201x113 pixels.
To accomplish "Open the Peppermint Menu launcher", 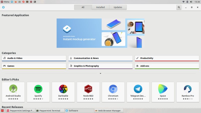I will (x=5, y=2).
